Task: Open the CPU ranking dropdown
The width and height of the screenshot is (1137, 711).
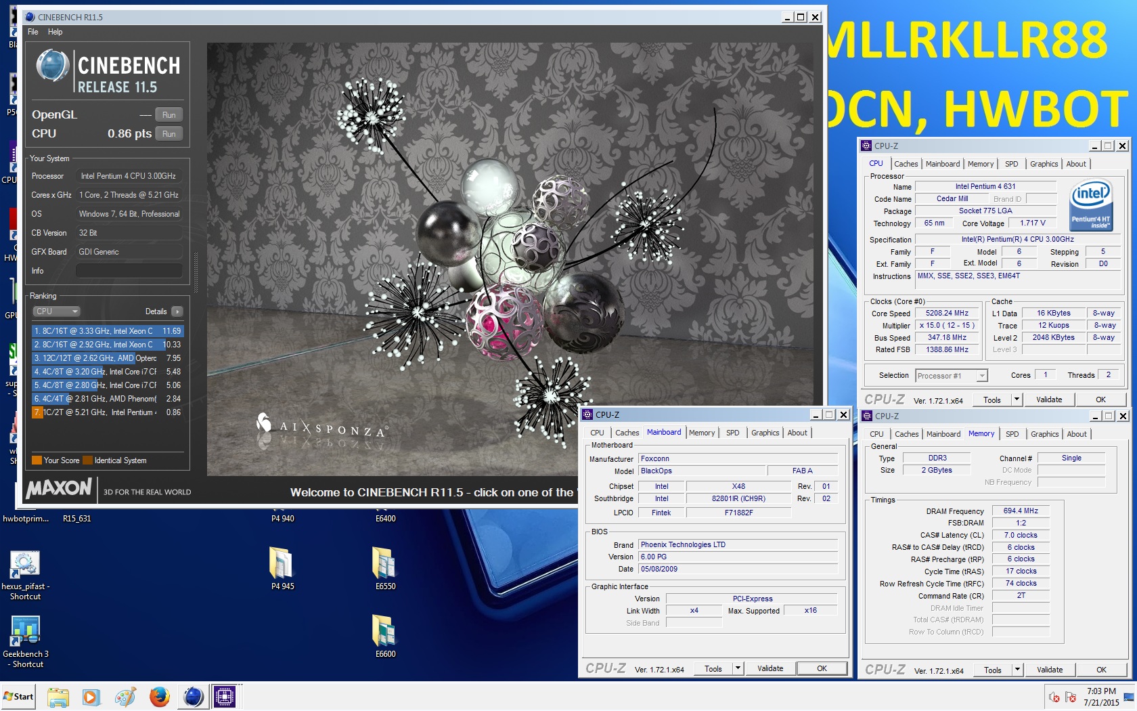Action: click(57, 311)
